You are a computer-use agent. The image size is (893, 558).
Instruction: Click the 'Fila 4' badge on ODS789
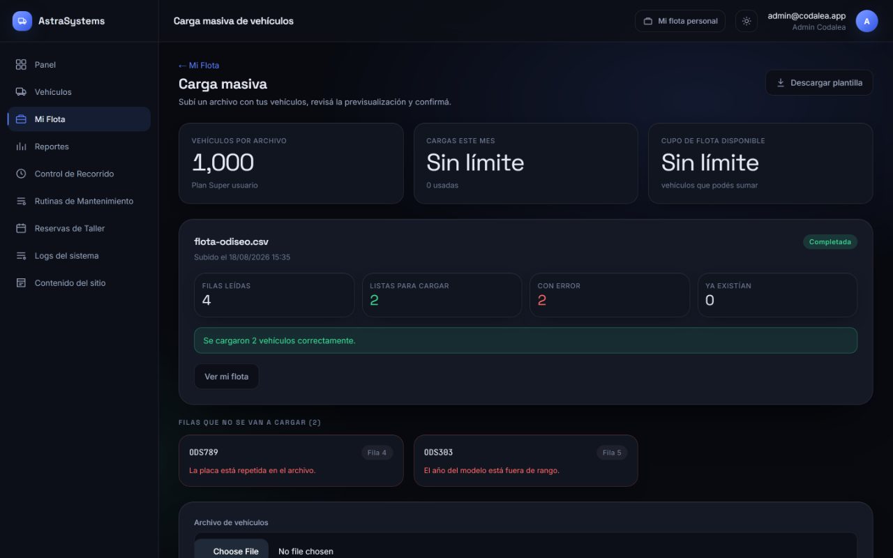(x=377, y=453)
